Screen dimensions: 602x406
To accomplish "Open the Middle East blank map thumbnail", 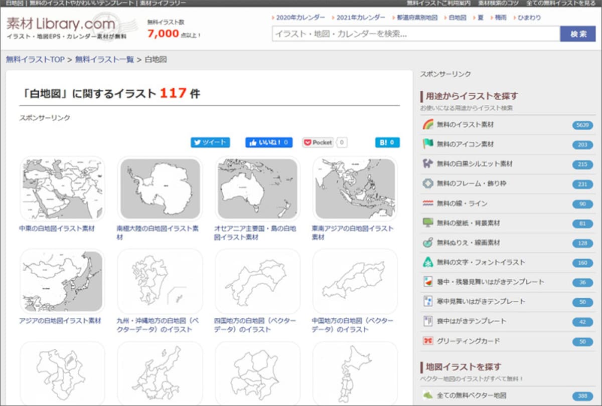I will (x=62, y=188).
